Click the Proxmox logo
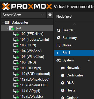The height and width of the screenshot is (99, 94). click(x=27, y=6)
